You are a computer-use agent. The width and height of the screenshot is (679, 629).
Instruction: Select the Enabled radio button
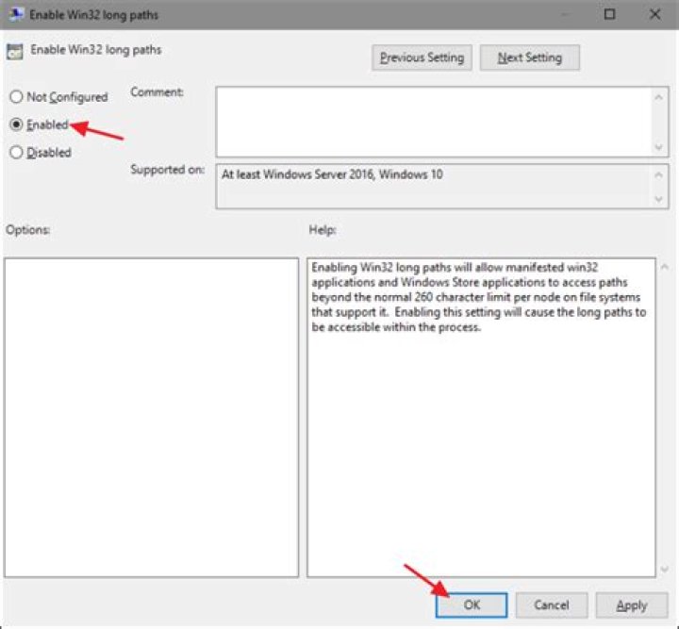click(16, 124)
